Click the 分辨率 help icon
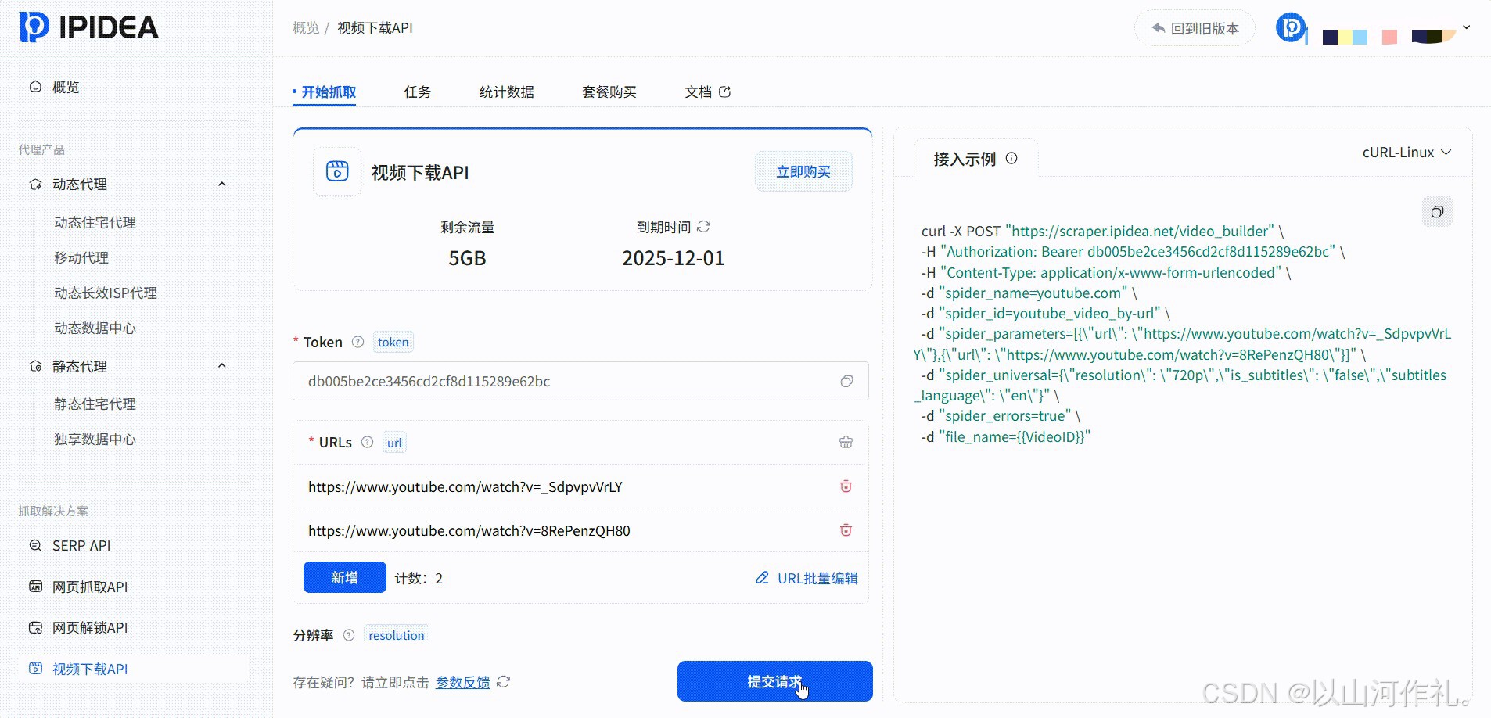 point(349,635)
